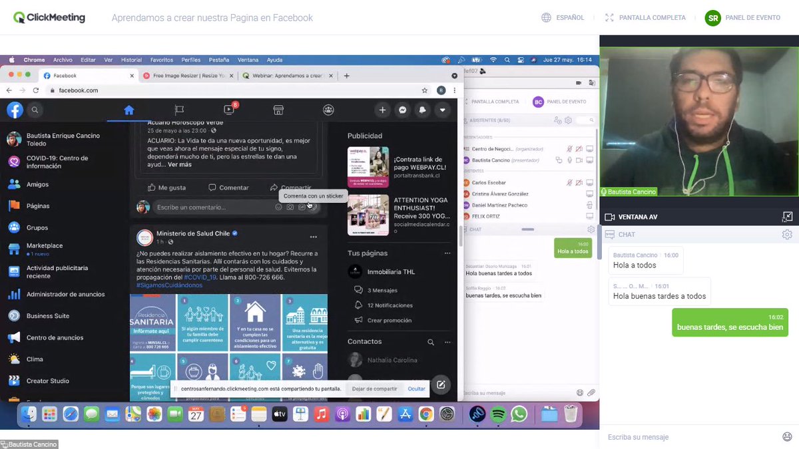Toggle camera for Bautista Cancino in attendee list
Viewport: 799px width, 449px height.
[579, 160]
